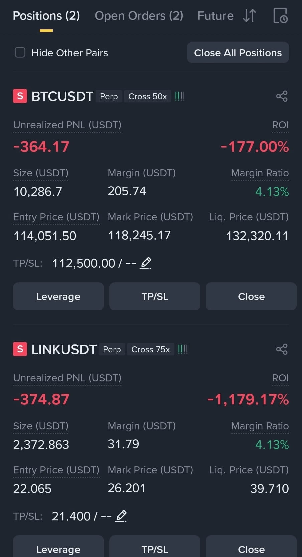Share the LINKUSDT position

(x=282, y=349)
